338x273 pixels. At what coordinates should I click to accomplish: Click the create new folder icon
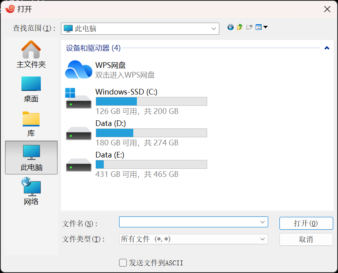coord(249,27)
